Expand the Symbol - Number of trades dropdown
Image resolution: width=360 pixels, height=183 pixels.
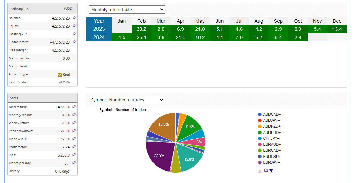127,100
